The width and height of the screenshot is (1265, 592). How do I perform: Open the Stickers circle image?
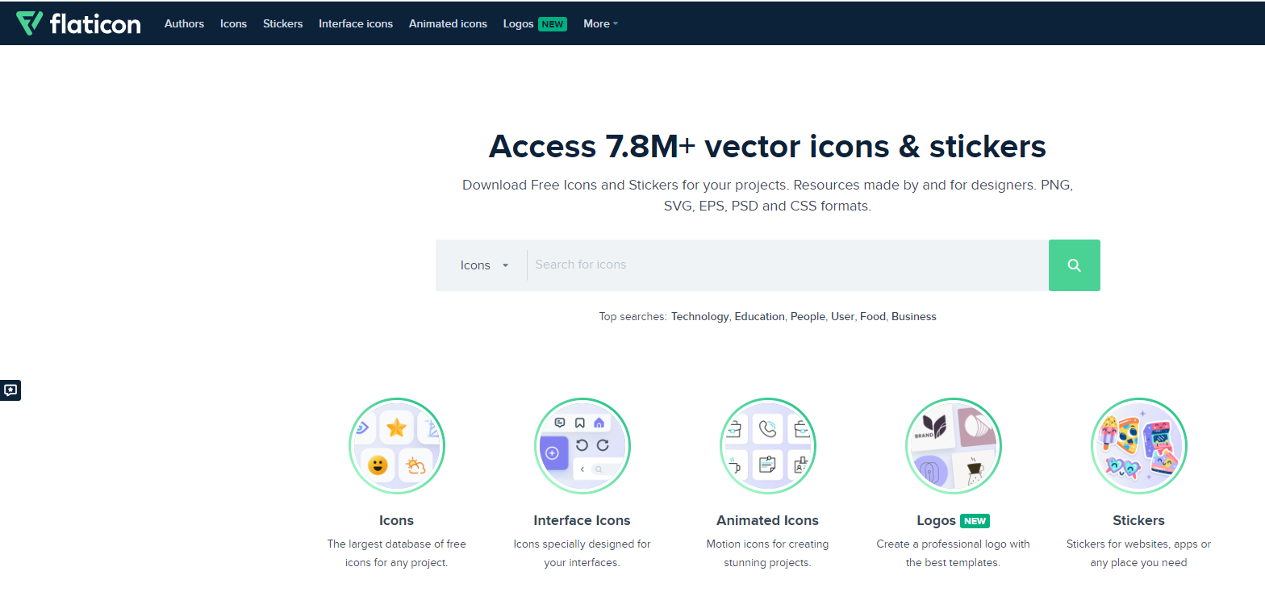[1138, 446]
